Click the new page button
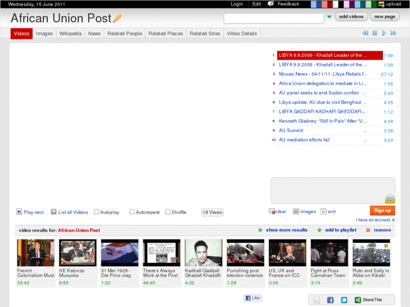 click(385, 17)
